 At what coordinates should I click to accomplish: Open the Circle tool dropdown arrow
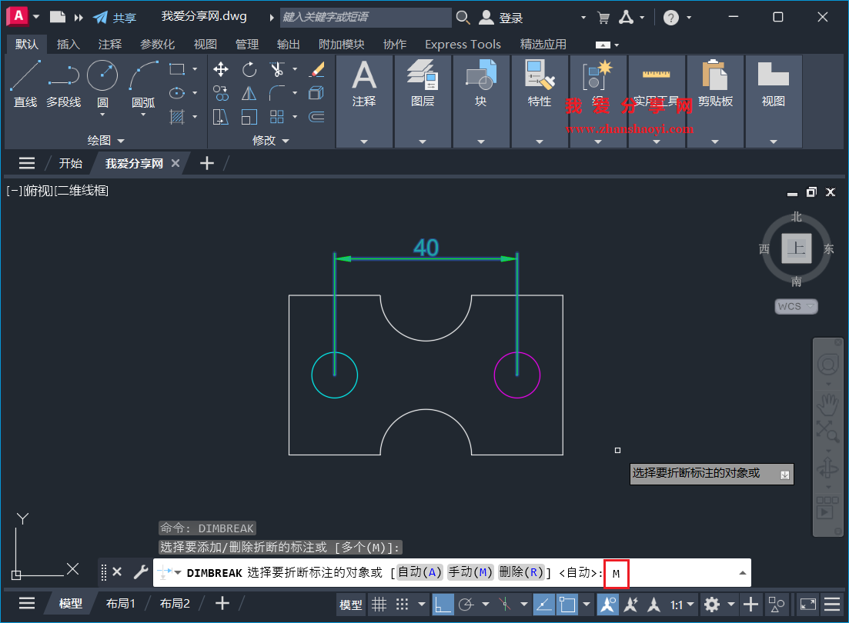pyautogui.click(x=102, y=115)
